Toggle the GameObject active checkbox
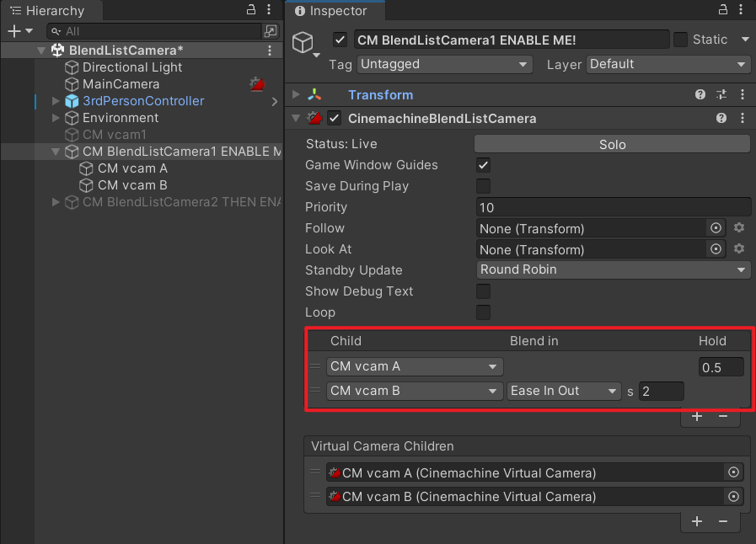The height and width of the screenshot is (544, 756). [x=340, y=40]
